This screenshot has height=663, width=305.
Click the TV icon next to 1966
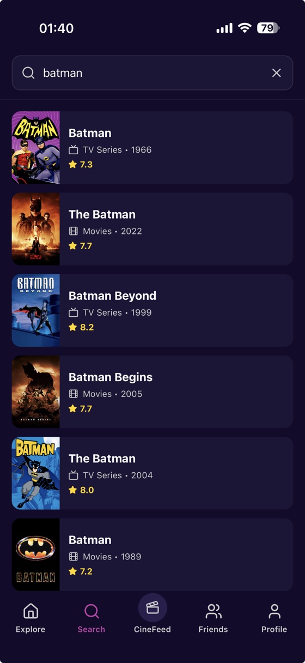point(74,149)
